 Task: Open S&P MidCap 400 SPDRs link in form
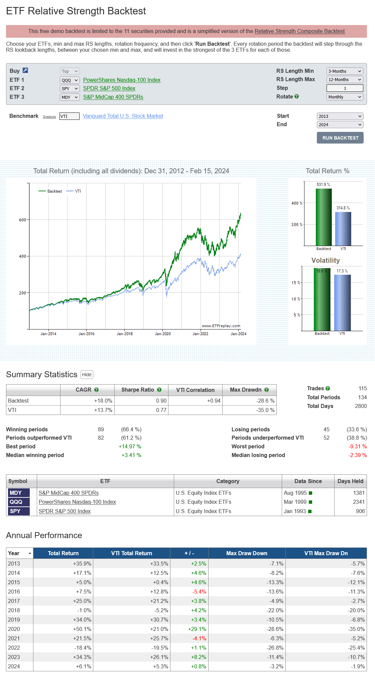point(113,97)
